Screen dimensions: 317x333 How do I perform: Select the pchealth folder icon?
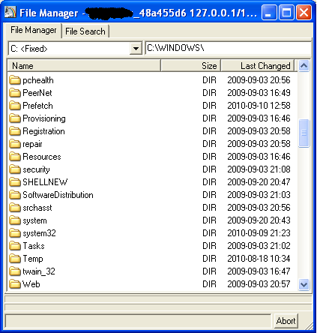(x=15, y=80)
